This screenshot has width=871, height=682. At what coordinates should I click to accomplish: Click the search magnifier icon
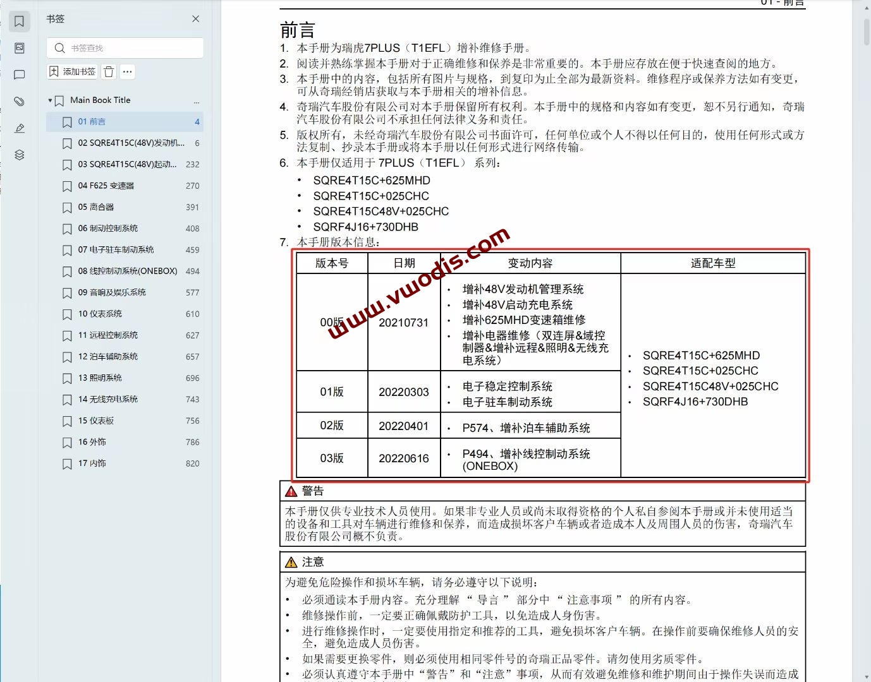[x=60, y=48]
